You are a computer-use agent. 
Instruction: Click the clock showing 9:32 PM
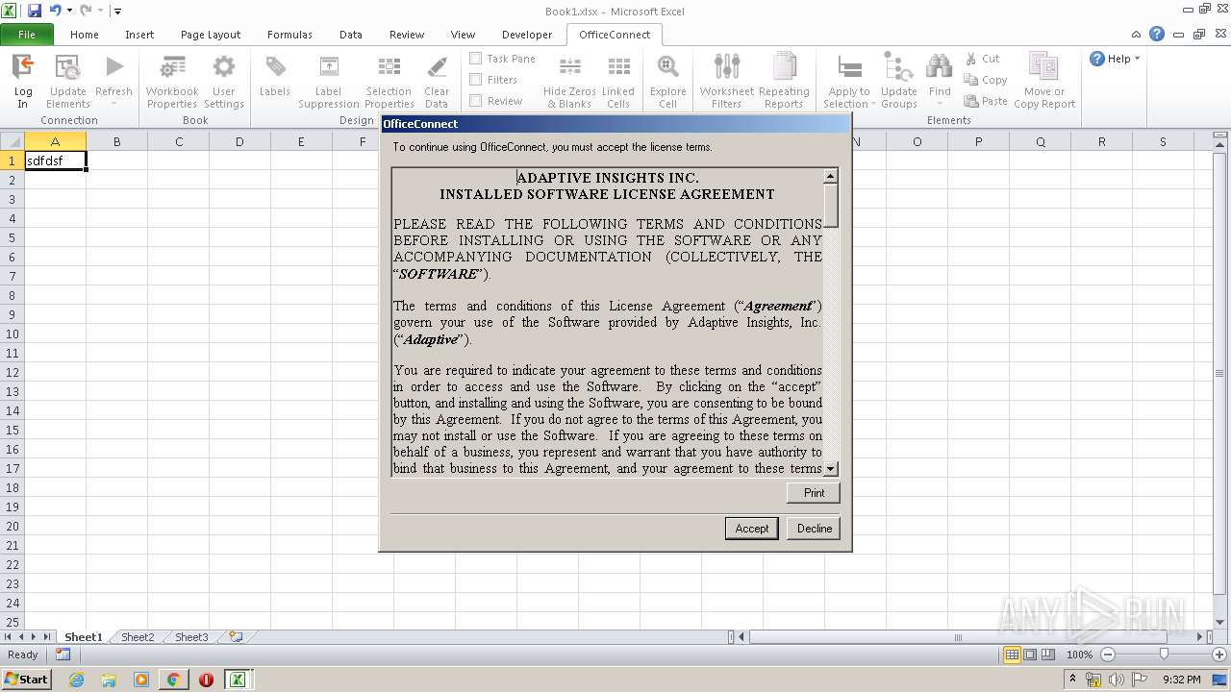[x=1182, y=680]
